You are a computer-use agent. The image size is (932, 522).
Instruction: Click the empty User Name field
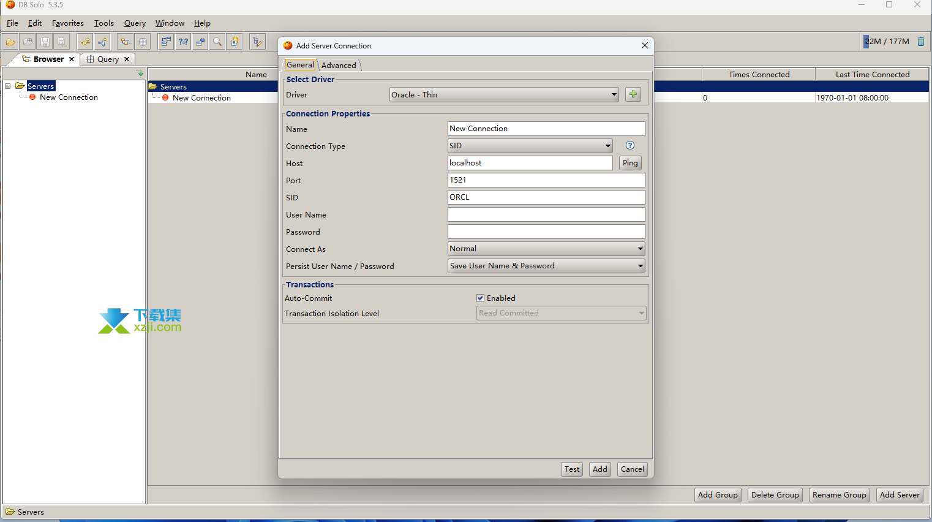546,214
